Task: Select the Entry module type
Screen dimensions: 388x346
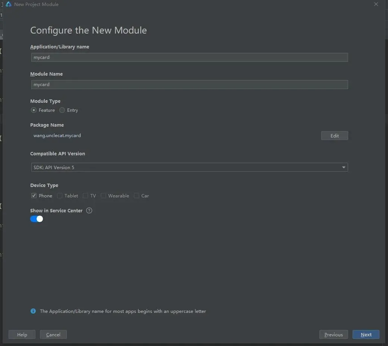Action: (x=62, y=110)
